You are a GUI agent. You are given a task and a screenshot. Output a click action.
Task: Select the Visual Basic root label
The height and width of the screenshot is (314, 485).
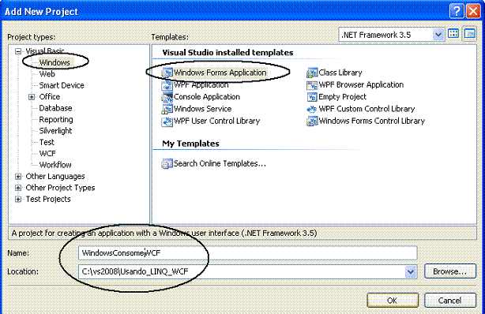(x=45, y=51)
